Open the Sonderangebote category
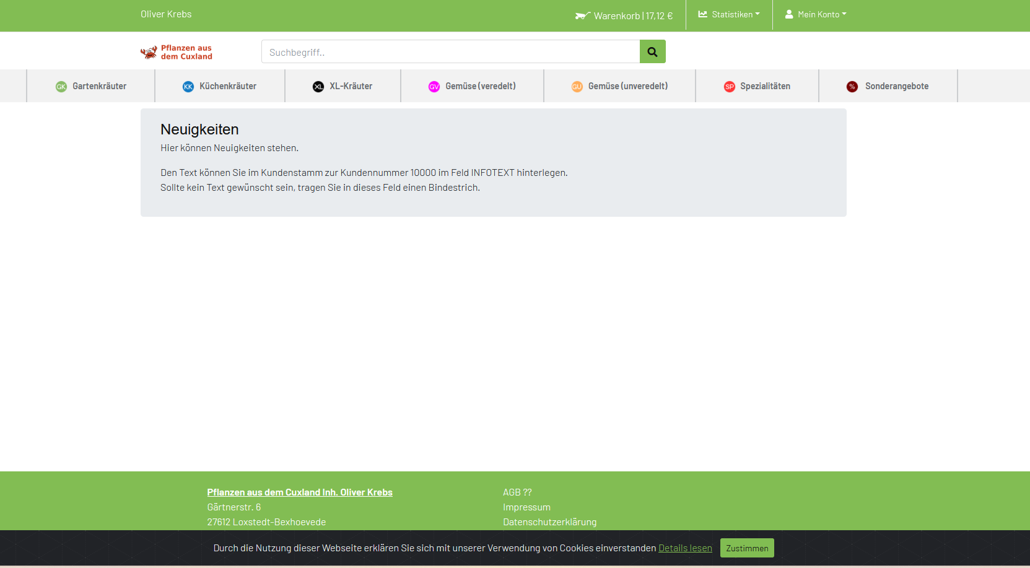The image size is (1030, 568). point(896,86)
